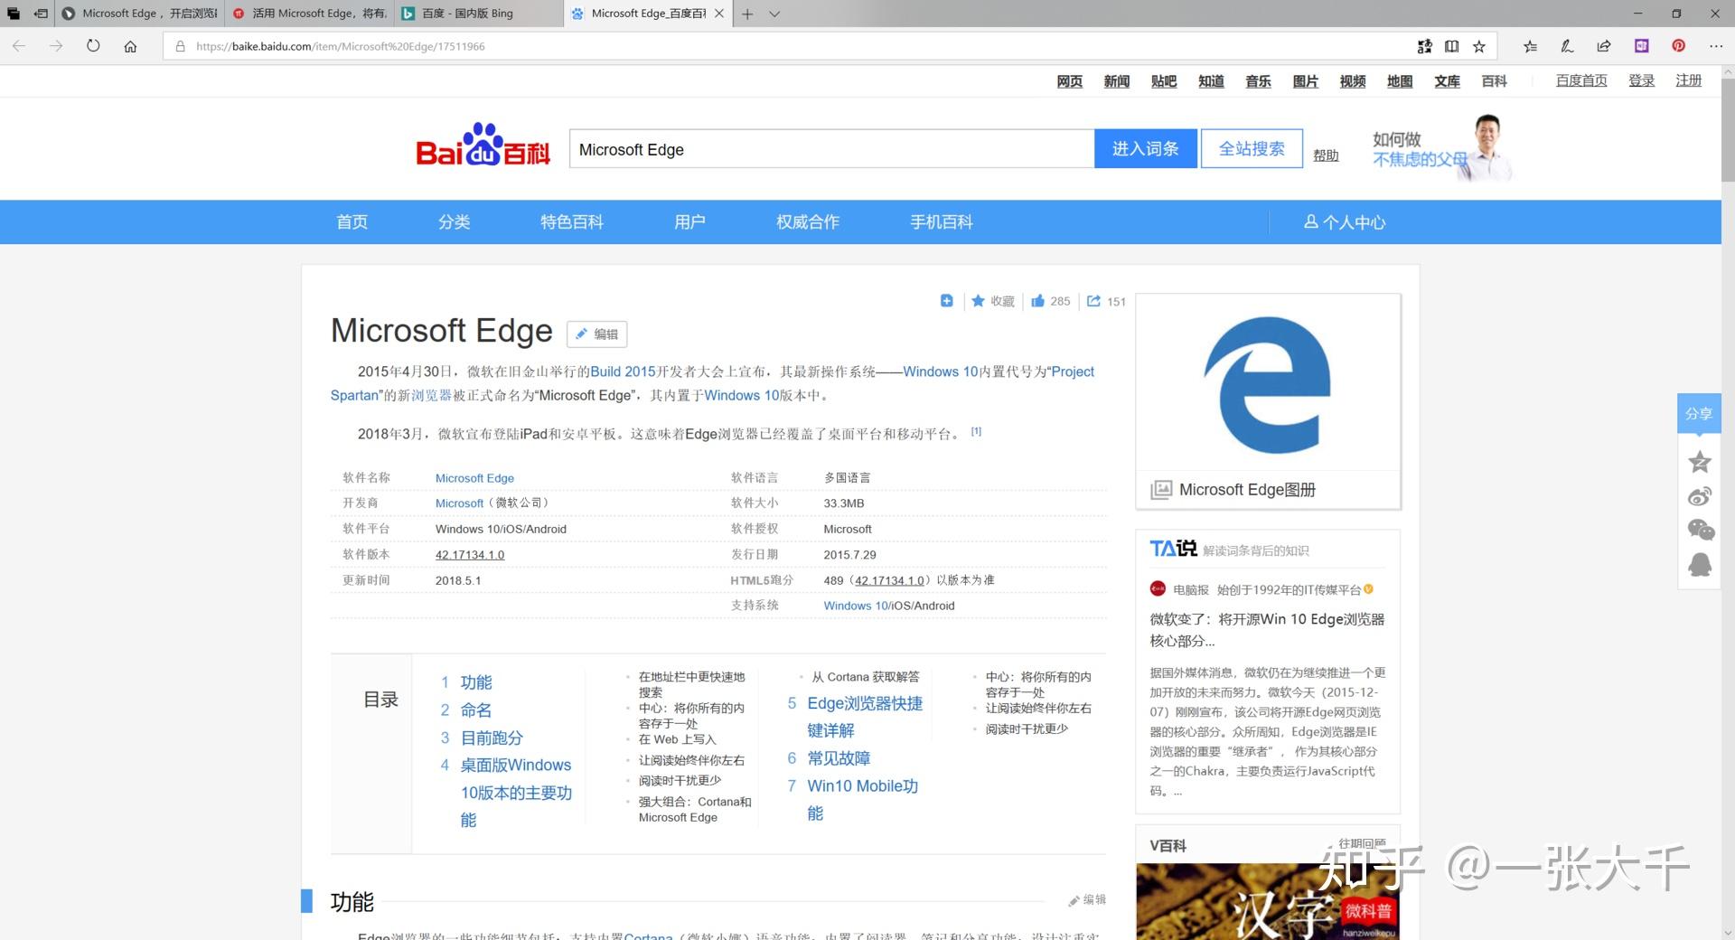Edit the 功能 section via its 编辑 link

(x=1087, y=900)
